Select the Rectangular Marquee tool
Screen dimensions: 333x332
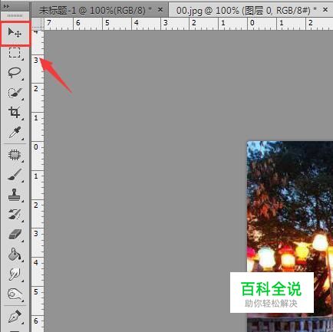click(x=15, y=53)
